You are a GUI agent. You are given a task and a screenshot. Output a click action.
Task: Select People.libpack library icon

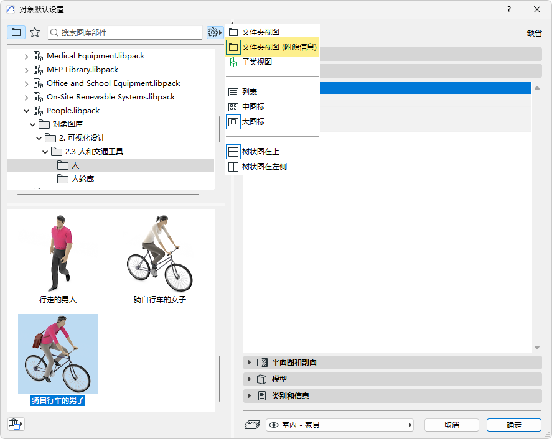tap(38, 111)
